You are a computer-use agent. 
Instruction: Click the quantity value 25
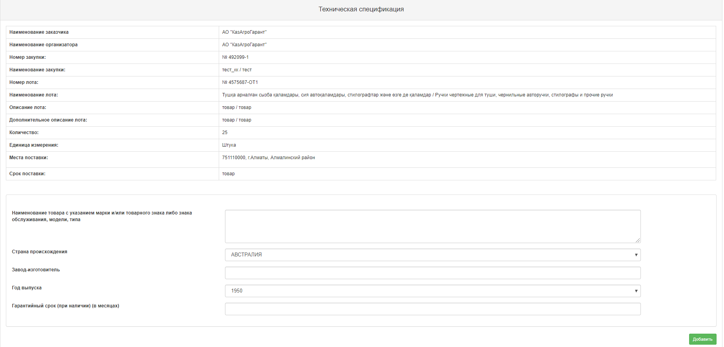225,133
